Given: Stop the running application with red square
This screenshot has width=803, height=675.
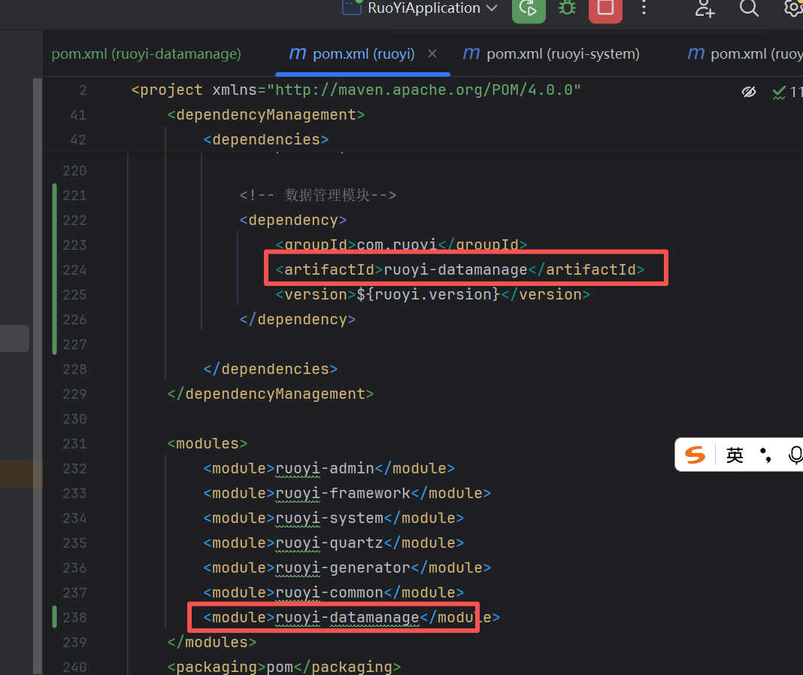Looking at the screenshot, I should [x=605, y=9].
